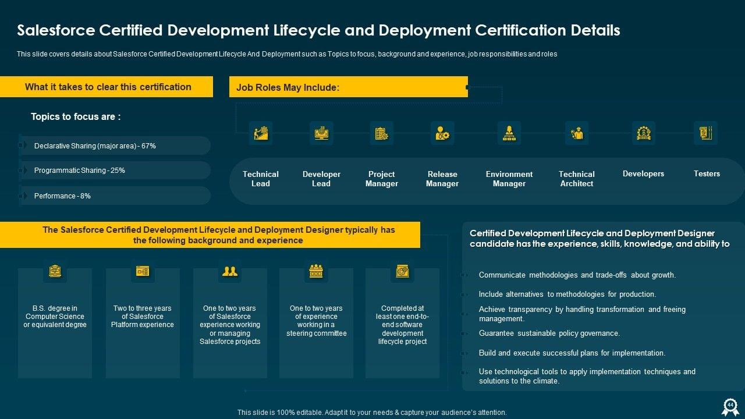Select the Declarative Sharing 67% item

click(x=95, y=146)
